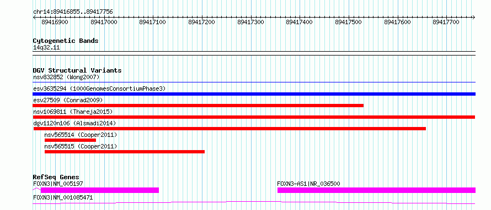Viewport: 491px width, 210px height.
Task: Click the Cytogenetic Bands track title
Action: 66,41
